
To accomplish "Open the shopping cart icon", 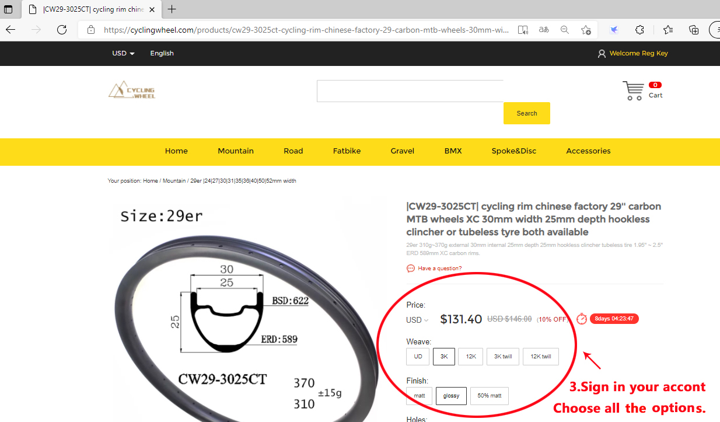I will pyautogui.click(x=633, y=90).
